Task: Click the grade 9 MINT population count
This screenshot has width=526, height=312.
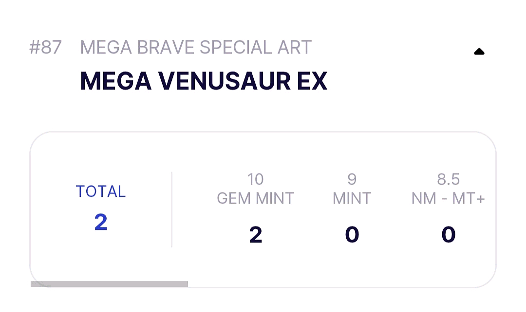Action: (352, 235)
